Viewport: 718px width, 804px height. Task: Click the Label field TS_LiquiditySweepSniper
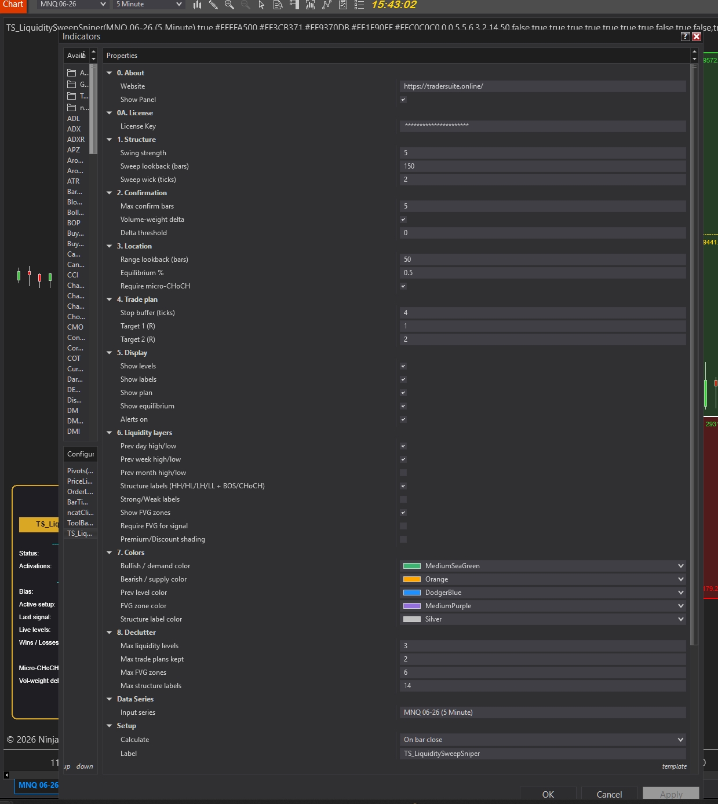pyautogui.click(x=543, y=754)
